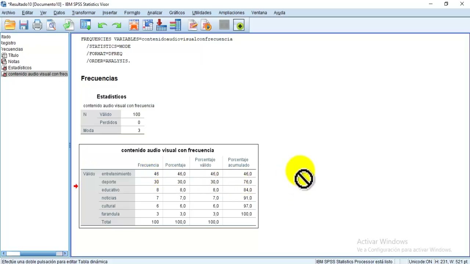Click the farandula row label
470x264 pixels.
coord(111,214)
